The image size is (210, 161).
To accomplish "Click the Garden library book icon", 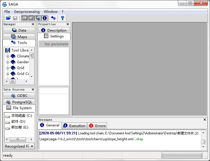I will [x=13, y=62].
